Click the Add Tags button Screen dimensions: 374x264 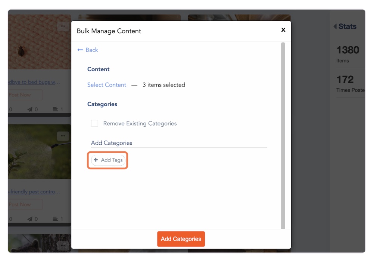(x=108, y=160)
